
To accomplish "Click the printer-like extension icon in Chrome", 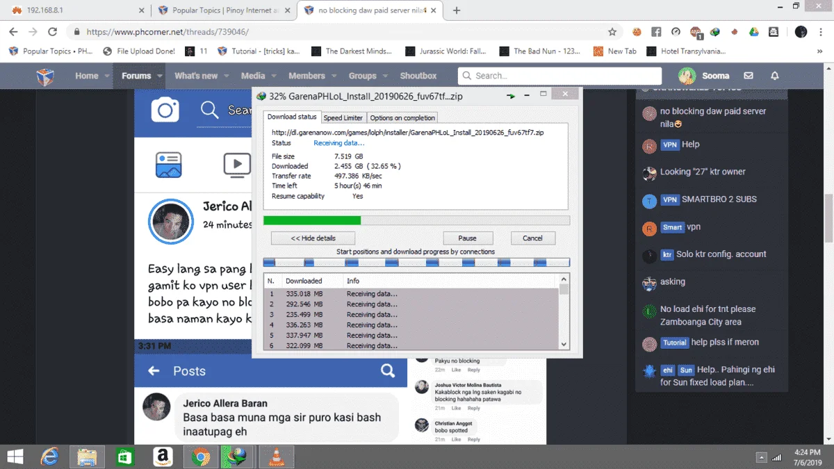I will (x=774, y=32).
